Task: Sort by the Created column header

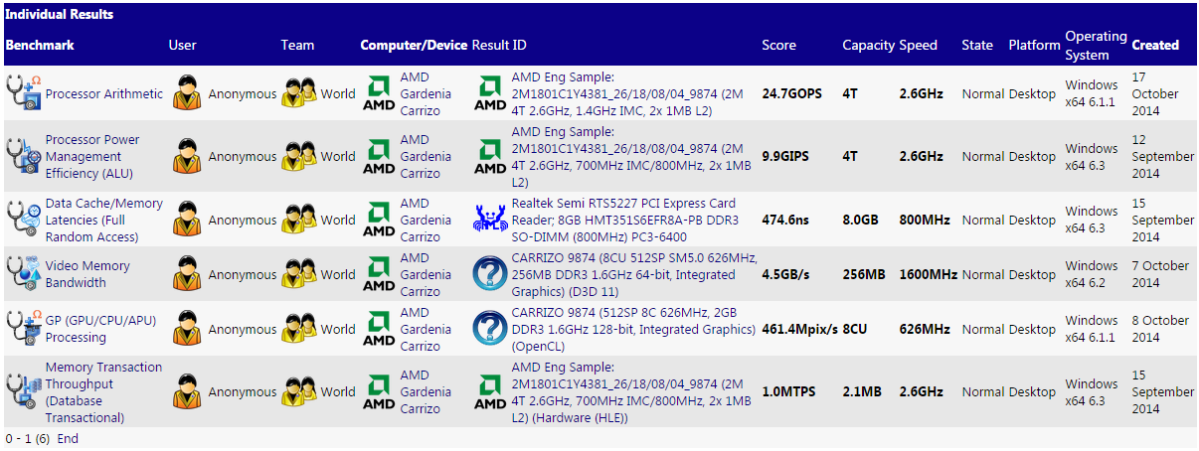Action: click(x=1155, y=45)
